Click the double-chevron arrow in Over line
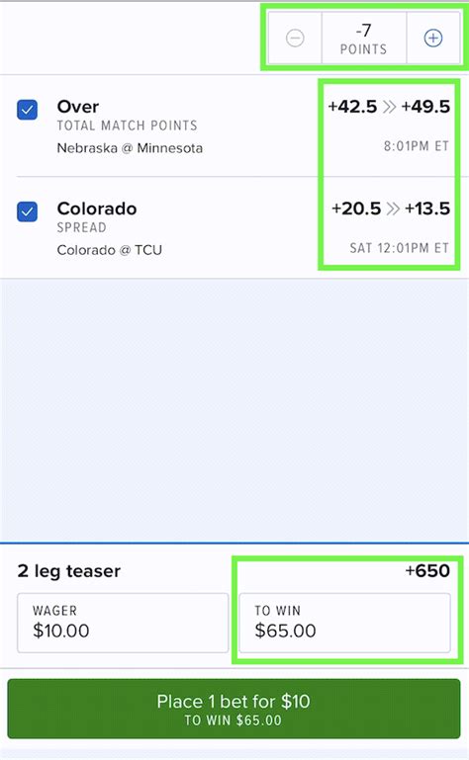Image resolution: width=469 pixels, height=760 pixels. (390, 107)
